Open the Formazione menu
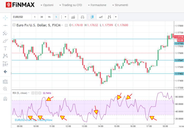This screenshot has width=184, height=128. 97,5
